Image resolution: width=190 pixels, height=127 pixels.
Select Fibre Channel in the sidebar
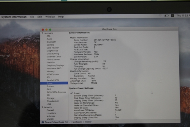53,59
